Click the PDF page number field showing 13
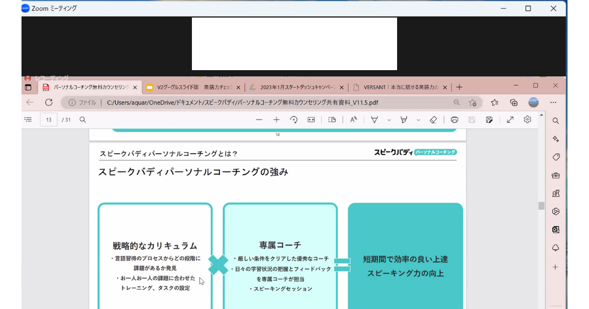This screenshot has height=309, width=589. click(x=49, y=120)
